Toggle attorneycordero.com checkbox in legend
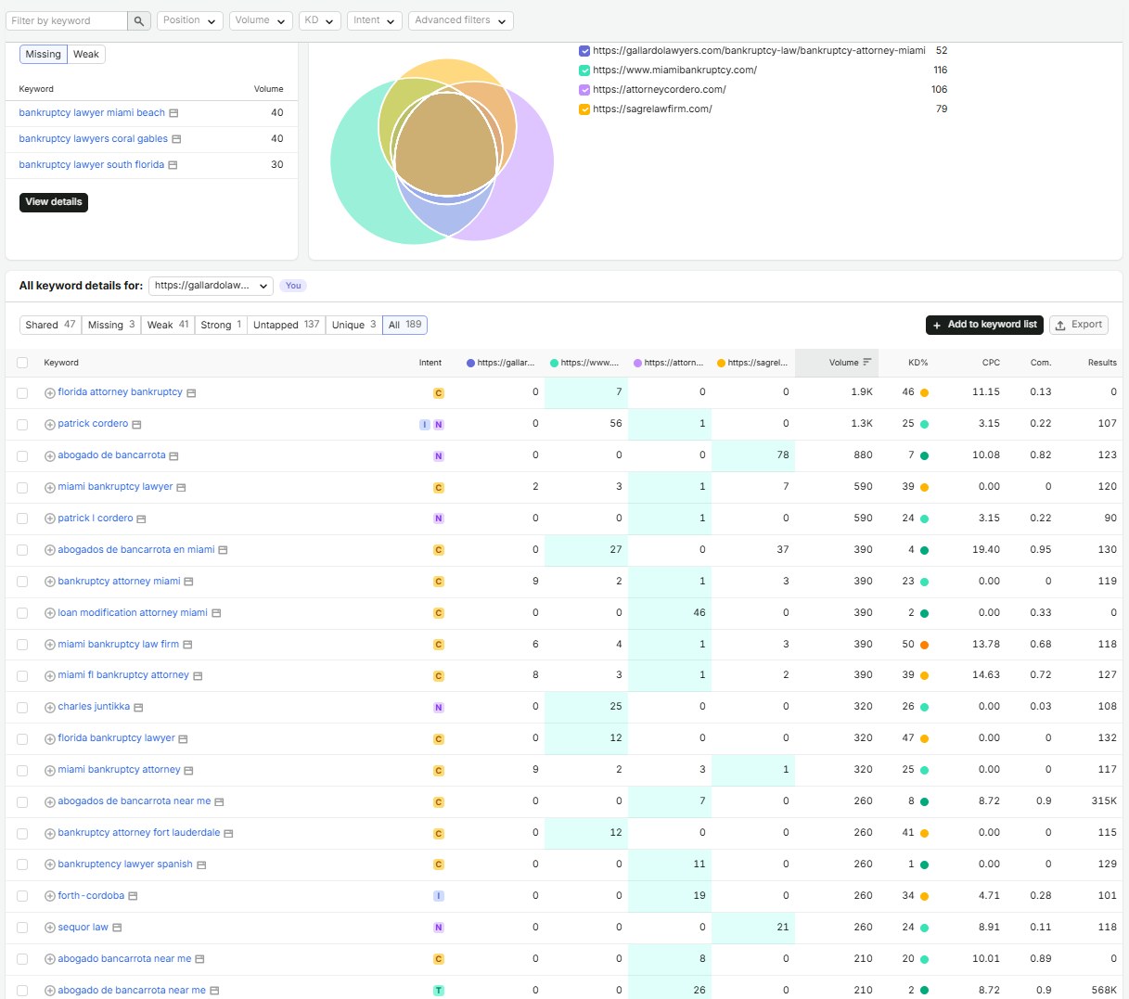Screen dimensions: 1129x999 click(x=584, y=90)
